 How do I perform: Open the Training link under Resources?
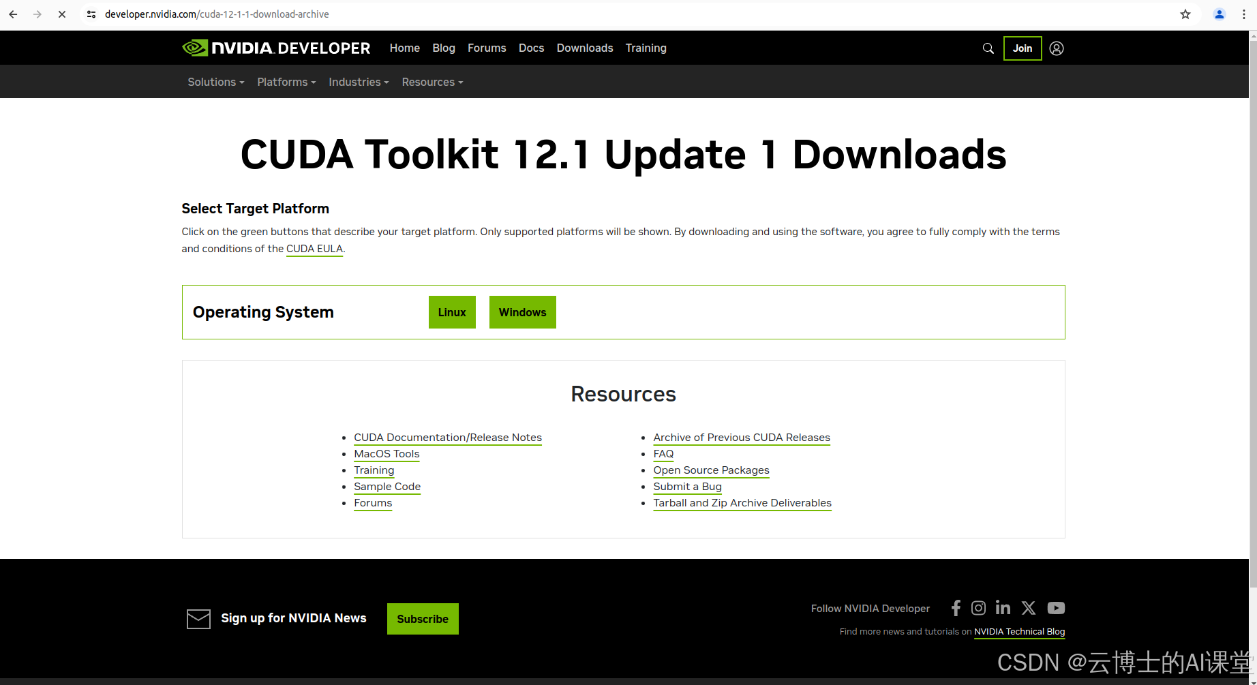[x=374, y=470]
